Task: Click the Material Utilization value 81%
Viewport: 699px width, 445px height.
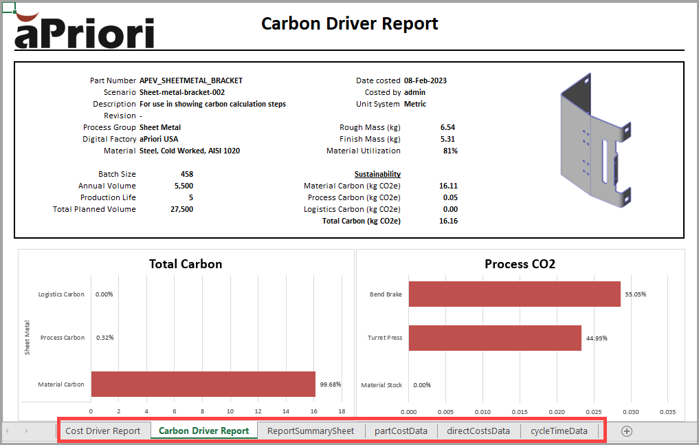Action: point(450,151)
